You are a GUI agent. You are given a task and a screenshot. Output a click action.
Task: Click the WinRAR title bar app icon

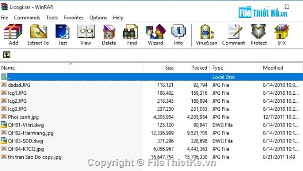4,7
